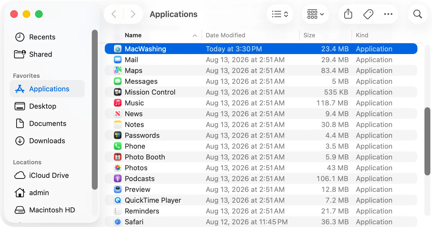Click the Podcasts app icon
The height and width of the screenshot is (227, 432).
click(x=118, y=179)
